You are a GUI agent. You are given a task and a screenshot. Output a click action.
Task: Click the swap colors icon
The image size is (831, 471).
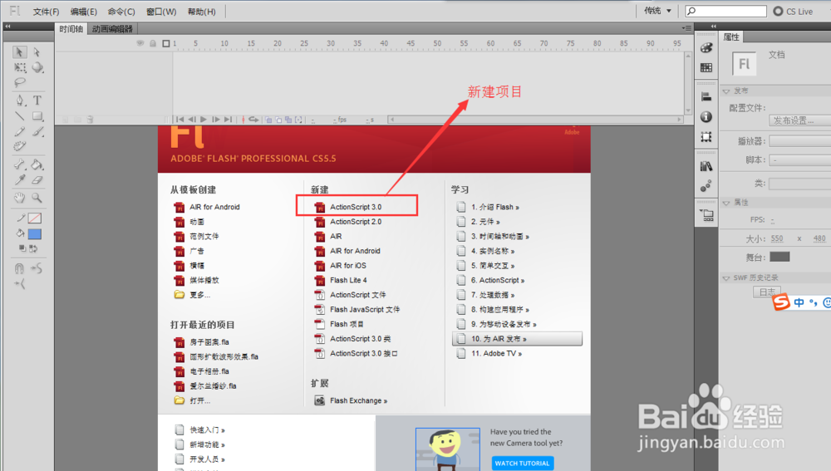33,248
